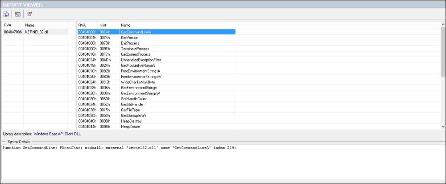Click the import list vertical scrollbar thumb
The width and height of the screenshot is (446, 184).
pyautogui.click(x=443, y=52)
